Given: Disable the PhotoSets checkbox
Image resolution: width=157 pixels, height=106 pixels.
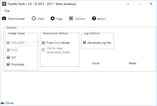Looking at the screenshot, I should click(x=8, y=64).
